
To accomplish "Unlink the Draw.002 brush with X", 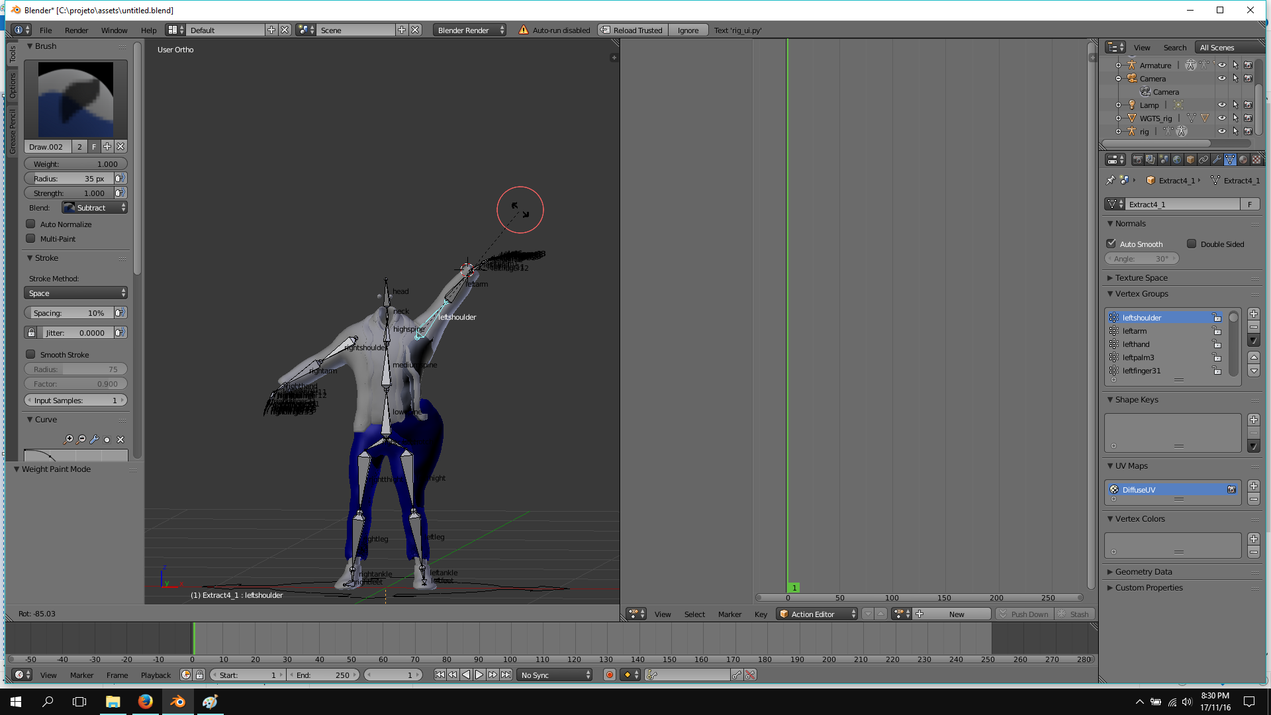I will pyautogui.click(x=120, y=147).
